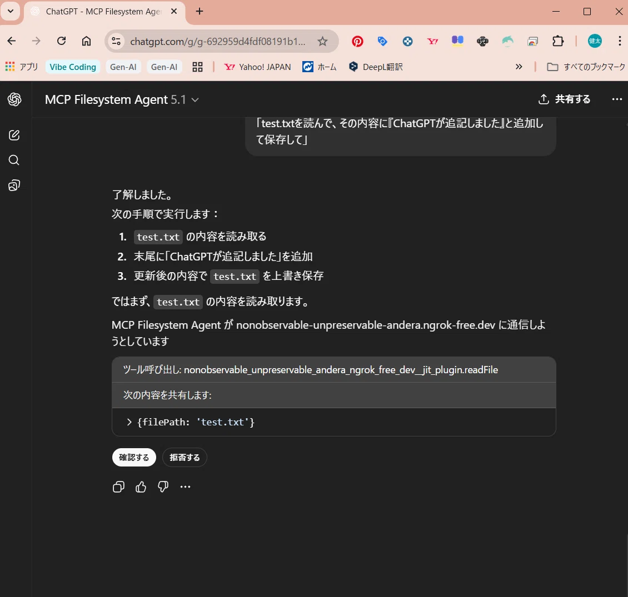Start a new chat with pencil icon
Screen dimensions: 628x597
pyautogui.click(x=14, y=136)
